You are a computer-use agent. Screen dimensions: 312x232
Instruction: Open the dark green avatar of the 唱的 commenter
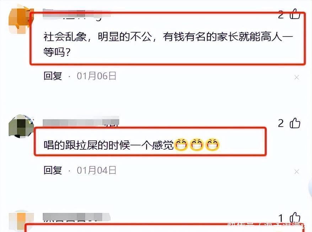(21, 126)
